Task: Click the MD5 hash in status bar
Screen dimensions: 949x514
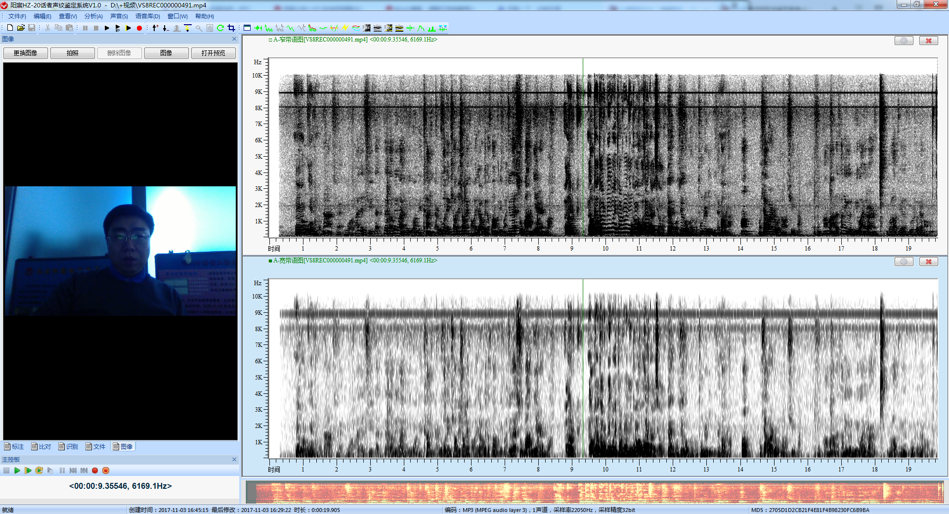Action: 810,510
